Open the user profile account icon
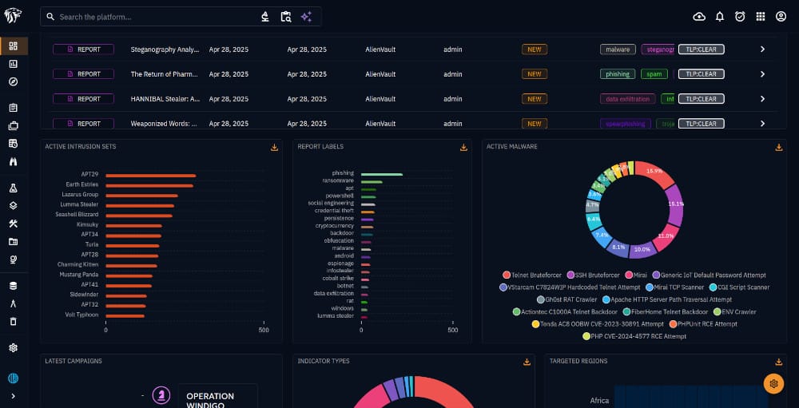Screen dimensions: 799x408 (781, 17)
